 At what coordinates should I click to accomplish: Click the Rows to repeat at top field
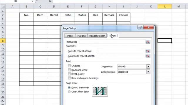(x=121, y=51)
